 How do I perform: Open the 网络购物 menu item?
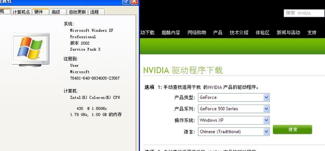click(x=197, y=32)
